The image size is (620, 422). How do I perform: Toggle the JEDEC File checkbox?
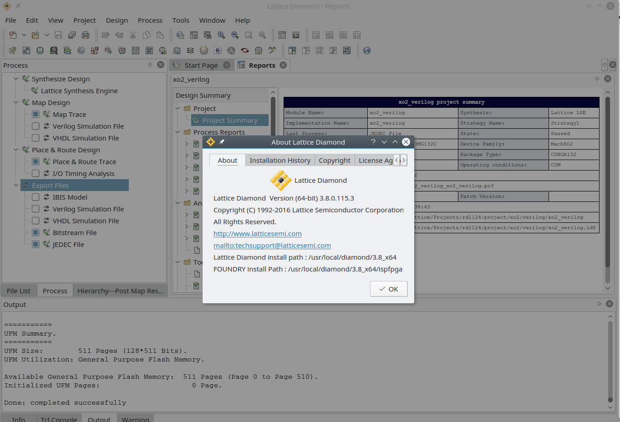click(36, 244)
